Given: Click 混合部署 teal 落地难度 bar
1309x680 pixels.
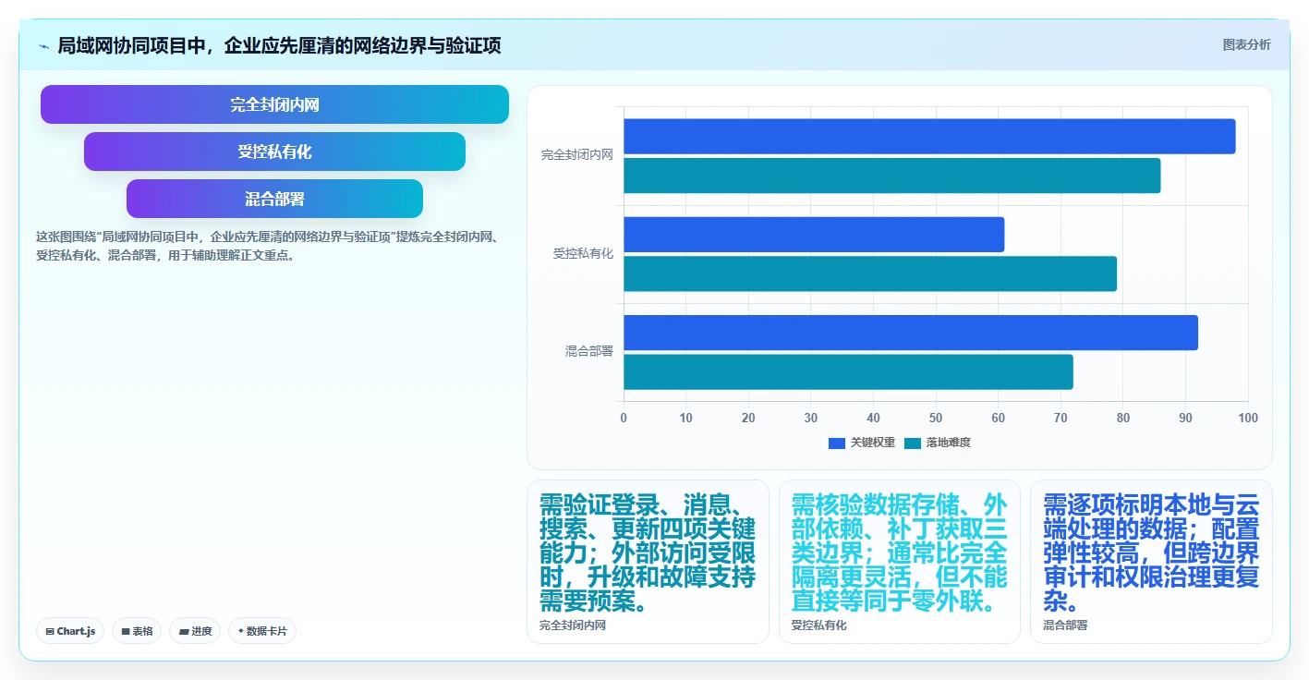Looking at the screenshot, I should [x=848, y=371].
